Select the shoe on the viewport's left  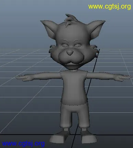[60, 137]
